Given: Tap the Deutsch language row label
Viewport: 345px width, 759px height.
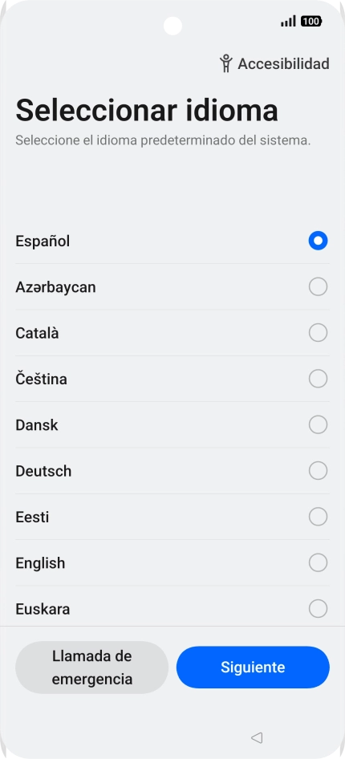Looking at the screenshot, I should [43, 471].
